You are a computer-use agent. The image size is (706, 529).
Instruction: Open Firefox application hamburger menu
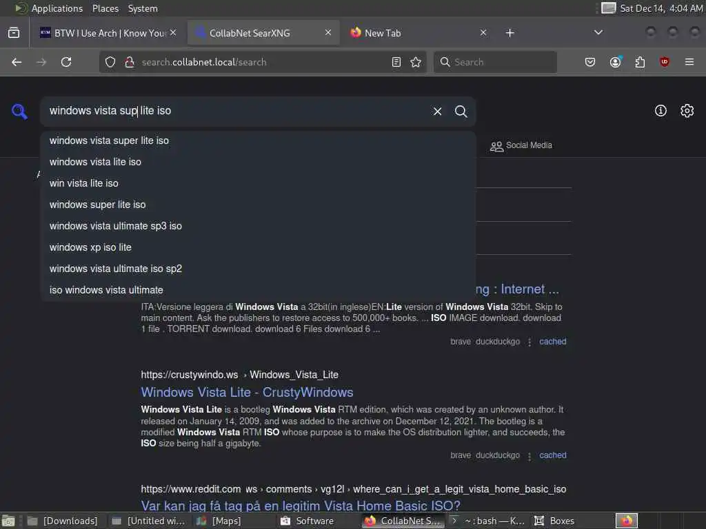tap(689, 62)
